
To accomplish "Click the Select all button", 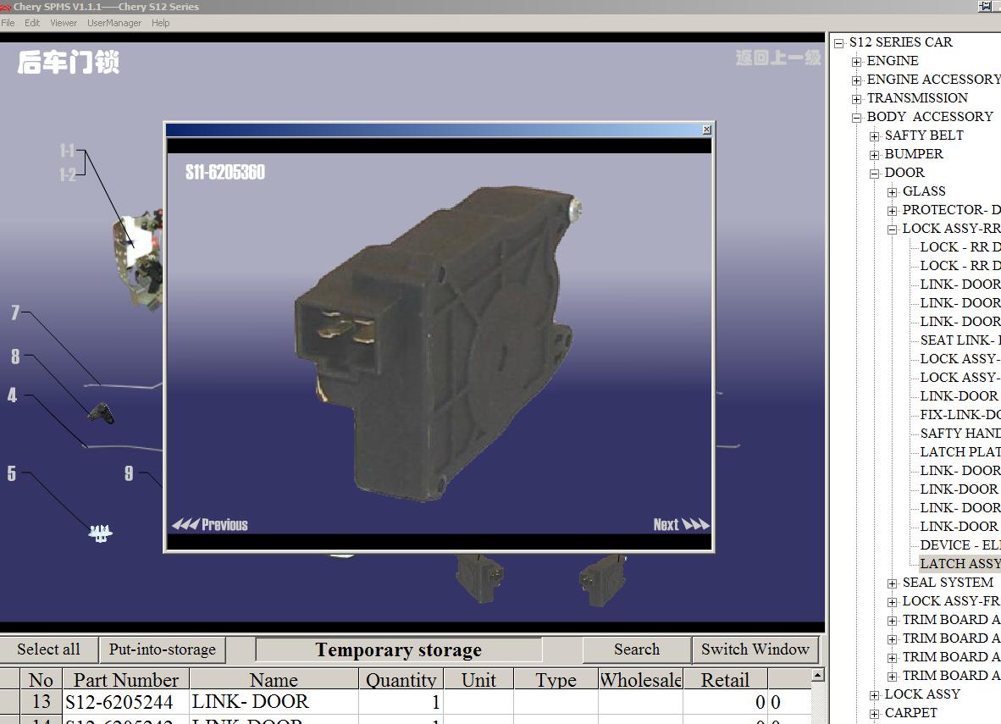I will pos(48,649).
